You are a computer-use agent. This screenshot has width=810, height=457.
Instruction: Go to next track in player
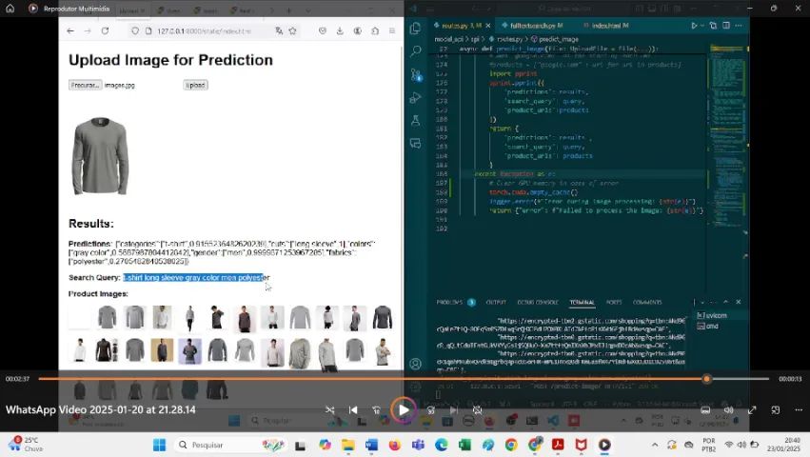pos(454,410)
